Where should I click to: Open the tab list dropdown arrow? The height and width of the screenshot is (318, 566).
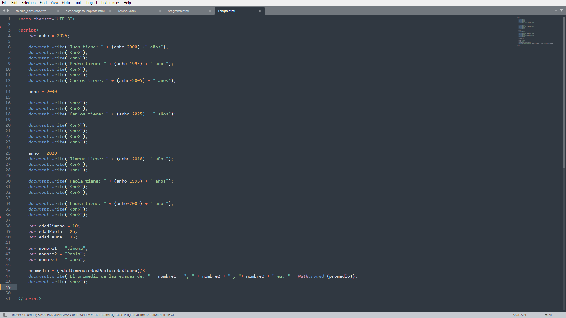[562, 11]
